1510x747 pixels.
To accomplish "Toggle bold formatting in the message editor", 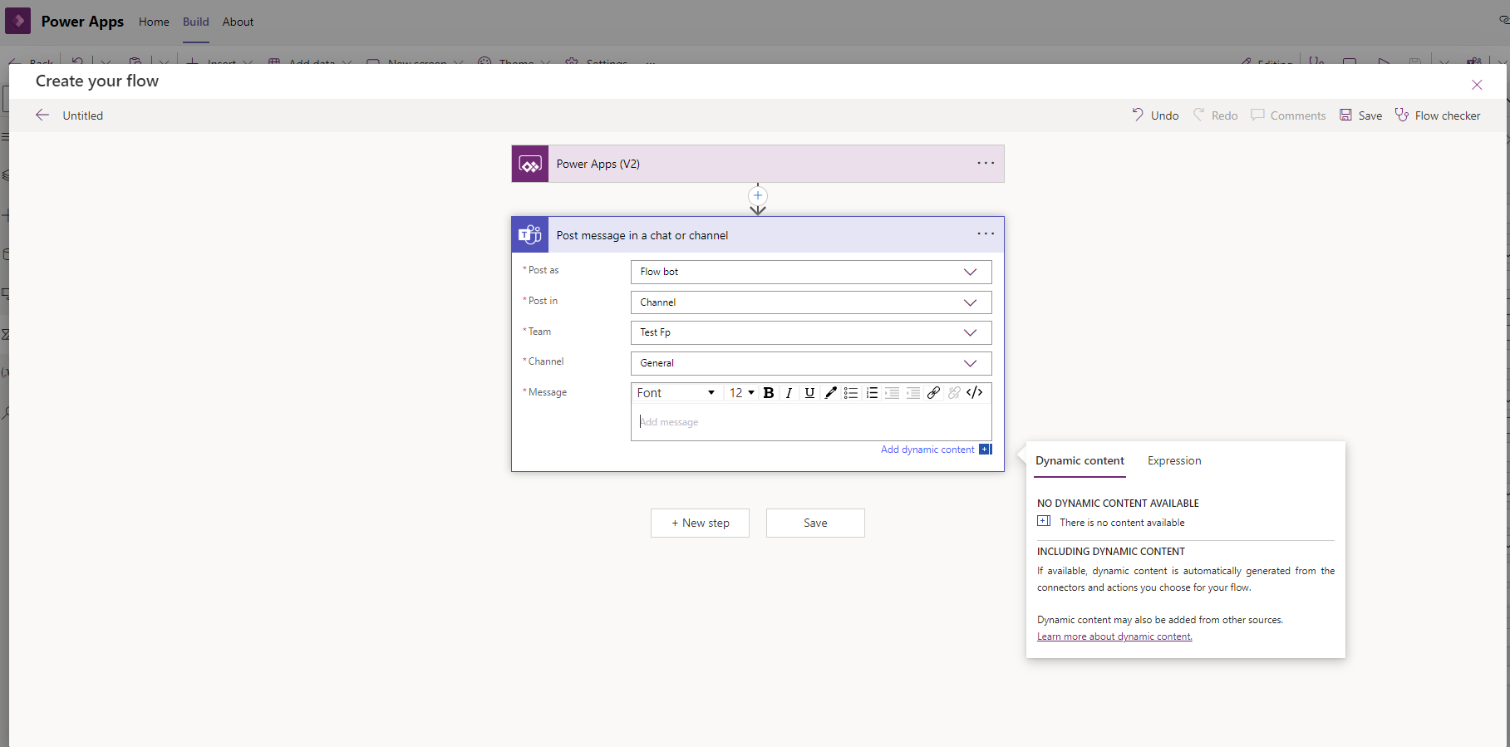I will click(769, 393).
